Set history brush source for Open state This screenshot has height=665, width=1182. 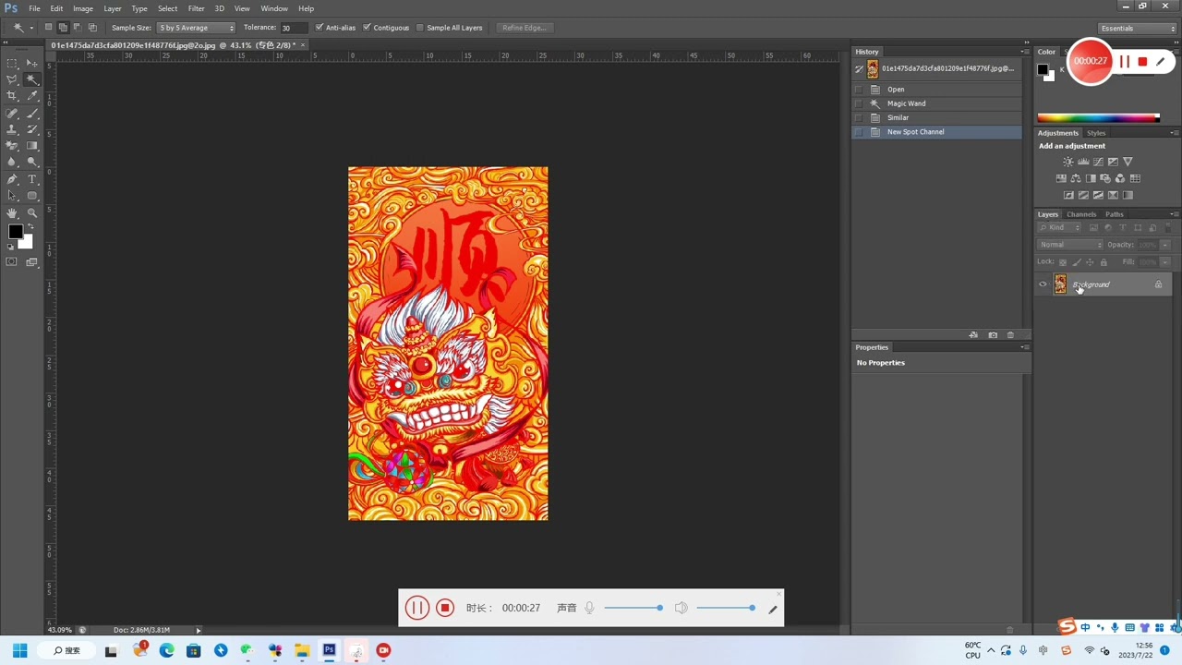click(859, 90)
